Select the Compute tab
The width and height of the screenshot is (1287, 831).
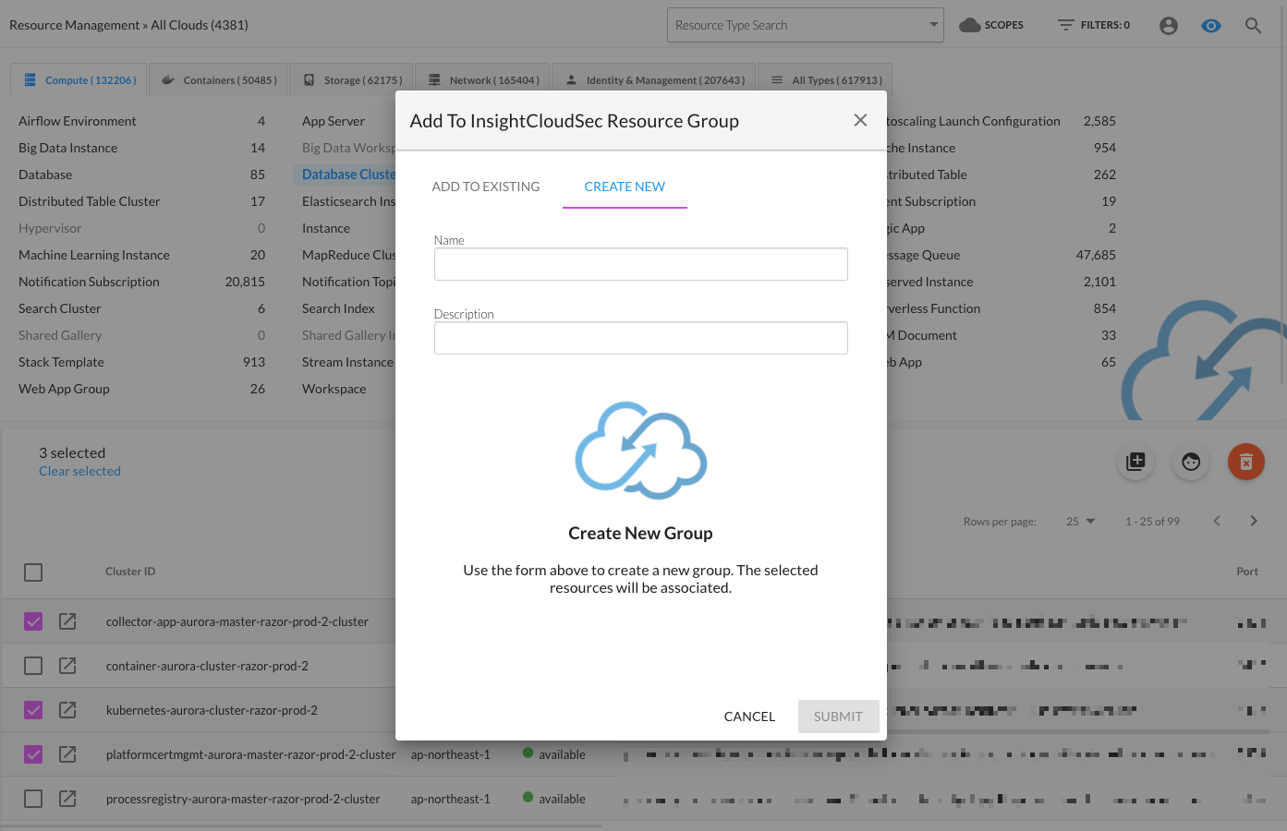point(79,80)
